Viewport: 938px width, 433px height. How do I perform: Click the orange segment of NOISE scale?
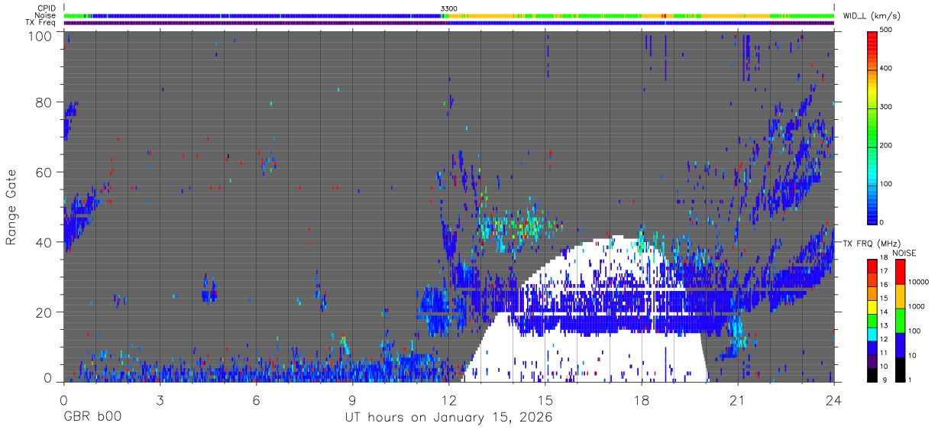899,296
